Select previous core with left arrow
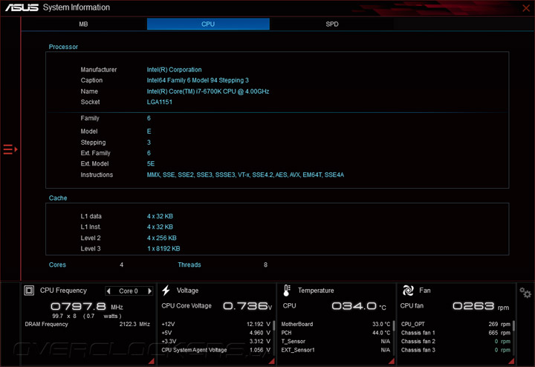The image size is (535, 367). (x=108, y=291)
